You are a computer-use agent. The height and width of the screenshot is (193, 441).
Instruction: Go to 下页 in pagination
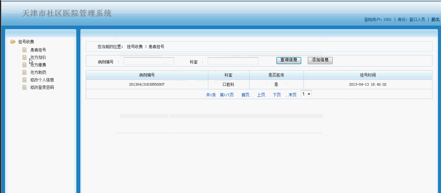click(277, 95)
